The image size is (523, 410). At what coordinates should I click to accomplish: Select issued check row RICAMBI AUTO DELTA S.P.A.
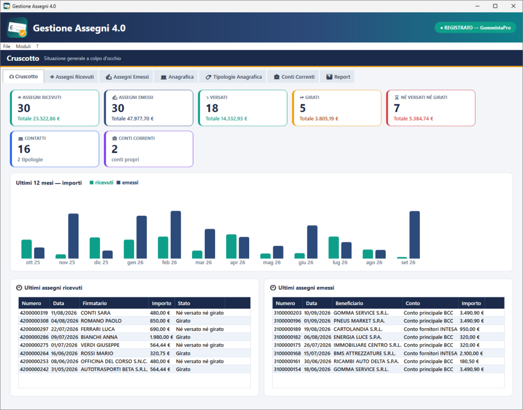[388, 361]
